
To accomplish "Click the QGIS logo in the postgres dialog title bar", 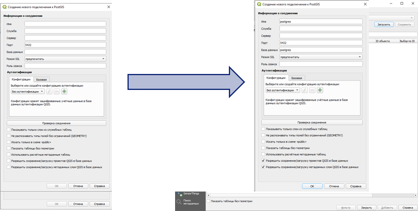I will (259, 4).
